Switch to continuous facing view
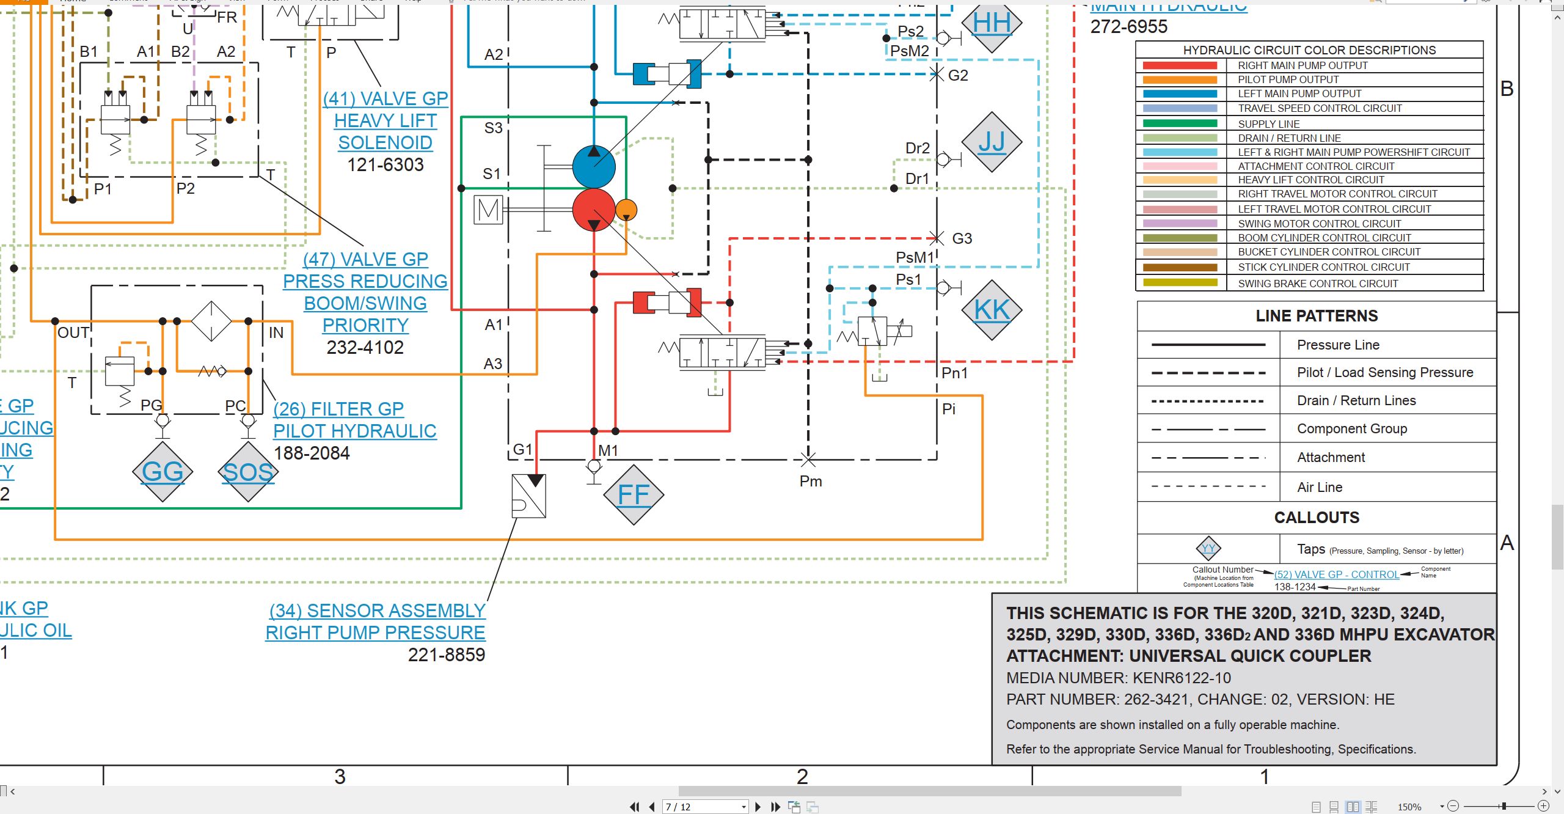 pos(1372,807)
